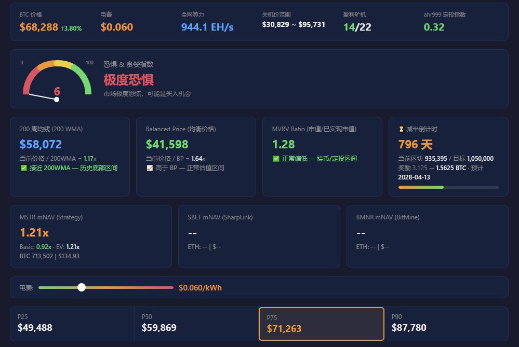Click the 恐惧 & 贪婪指数 label

(x=128, y=64)
